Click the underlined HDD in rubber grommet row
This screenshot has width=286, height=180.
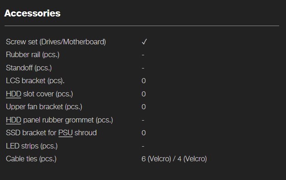pyautogui.click(x=13, y=120)
